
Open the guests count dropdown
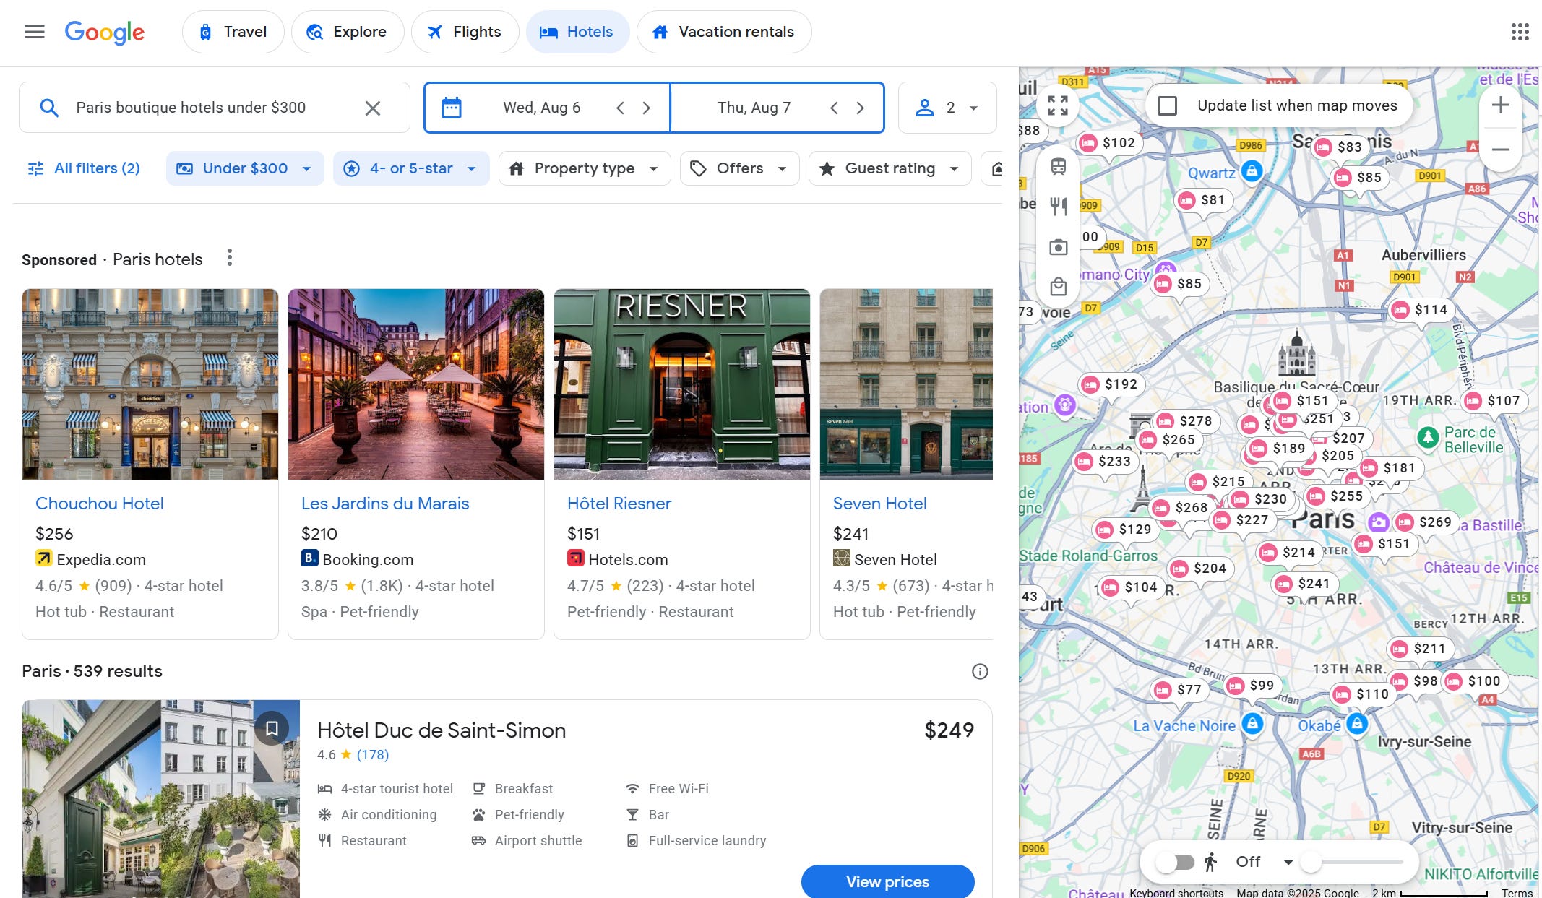pyautogui.click(x=947, y=108)
